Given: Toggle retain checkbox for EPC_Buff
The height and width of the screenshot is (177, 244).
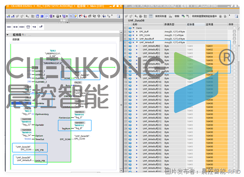Looking at the screenshot, I should (x=234, y=31).
